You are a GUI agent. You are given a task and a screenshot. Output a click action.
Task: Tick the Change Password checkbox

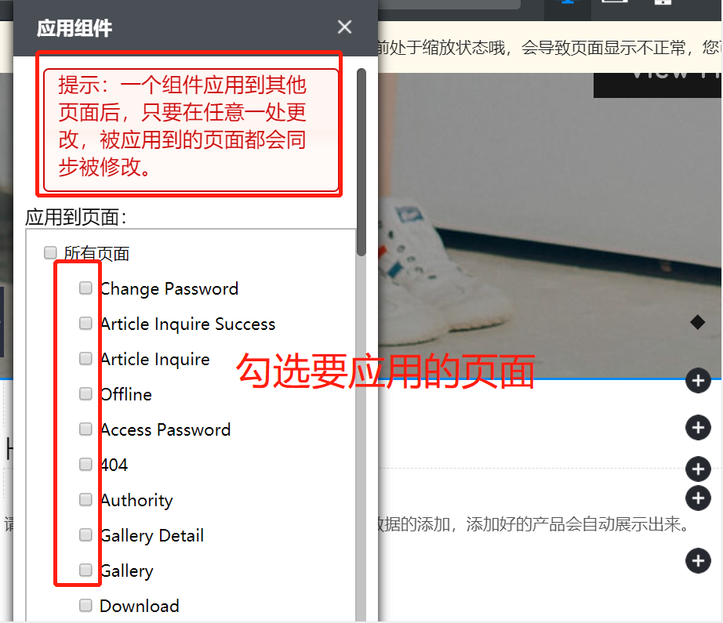pos(85,288)
